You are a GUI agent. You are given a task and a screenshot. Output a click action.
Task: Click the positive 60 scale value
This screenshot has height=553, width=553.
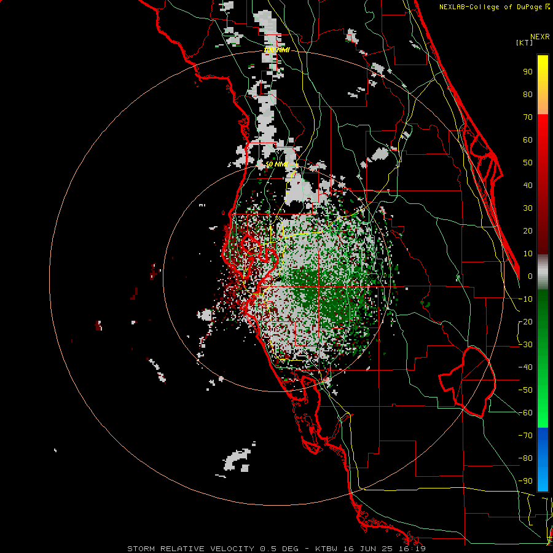[x=528, y=140]
